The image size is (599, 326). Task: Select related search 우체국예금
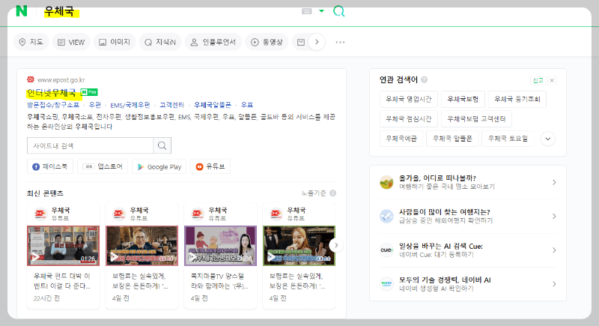pos(401,139)
